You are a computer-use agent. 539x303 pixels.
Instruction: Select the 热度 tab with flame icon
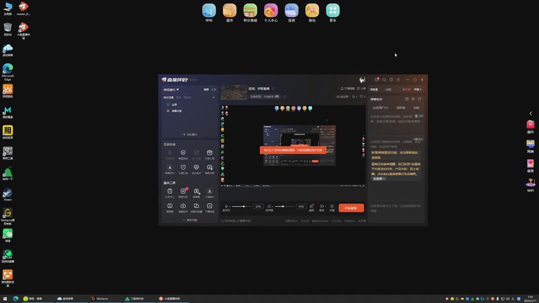(406, 90)
